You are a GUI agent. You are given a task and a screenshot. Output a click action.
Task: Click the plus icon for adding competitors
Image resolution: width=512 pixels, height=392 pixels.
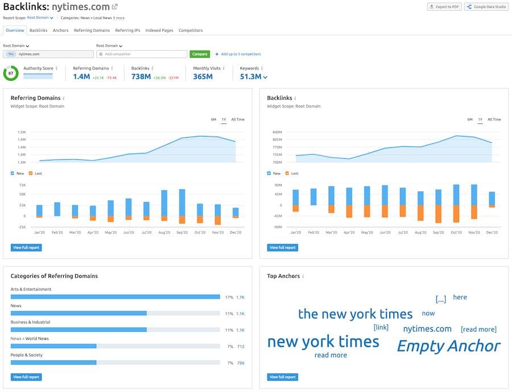217,54
